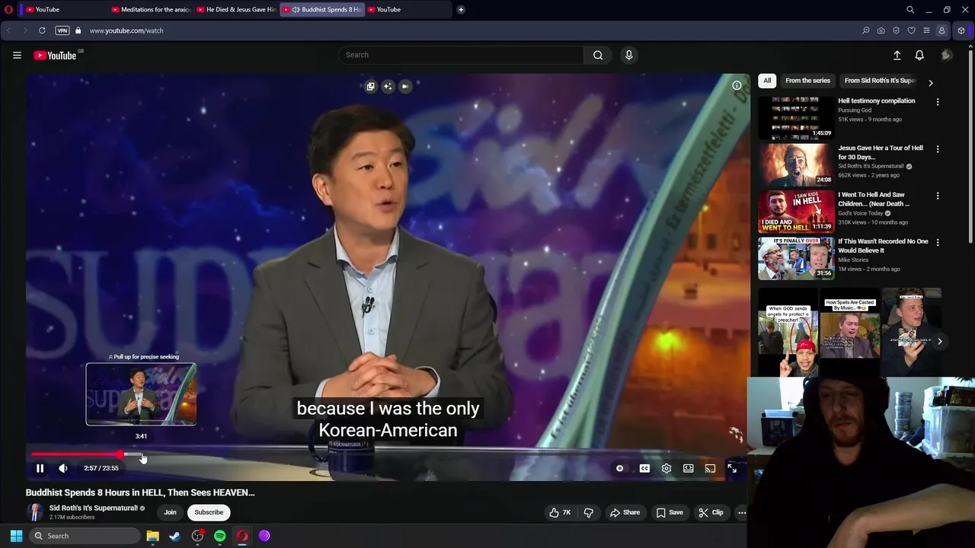
Task: Join Sid Roth's channel membership
Action: pos(170,512)
